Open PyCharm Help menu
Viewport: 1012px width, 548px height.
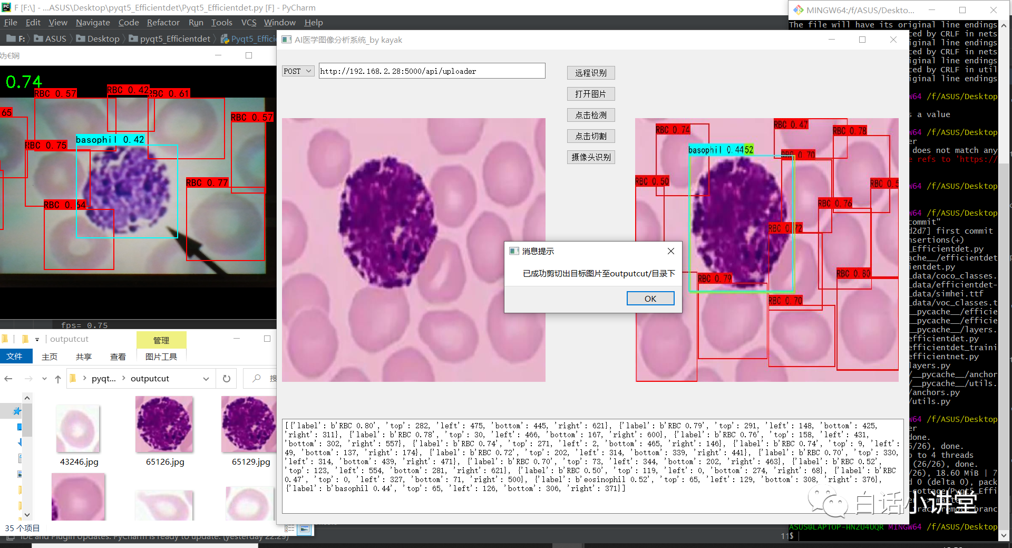[314, 22]
